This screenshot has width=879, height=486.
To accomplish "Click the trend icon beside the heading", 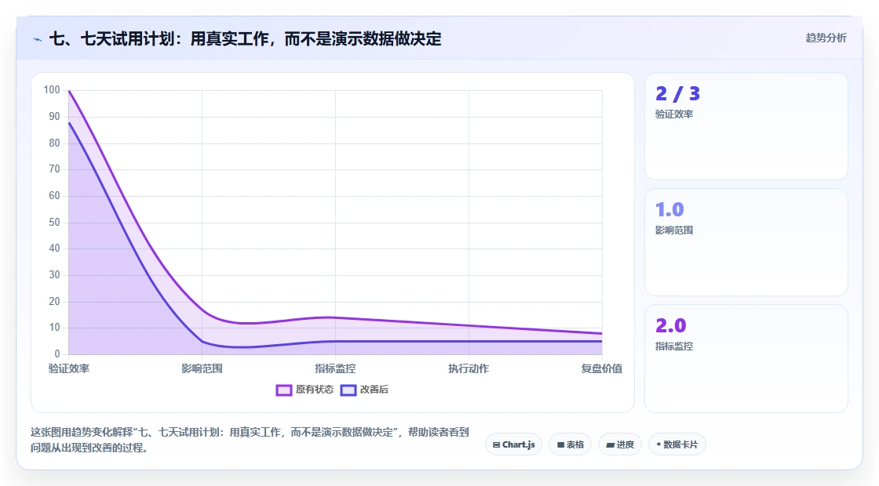I will (x=38, y=40).
